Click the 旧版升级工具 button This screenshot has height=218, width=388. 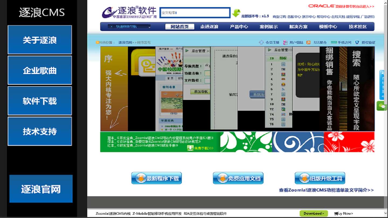click(x=320, y=178)
